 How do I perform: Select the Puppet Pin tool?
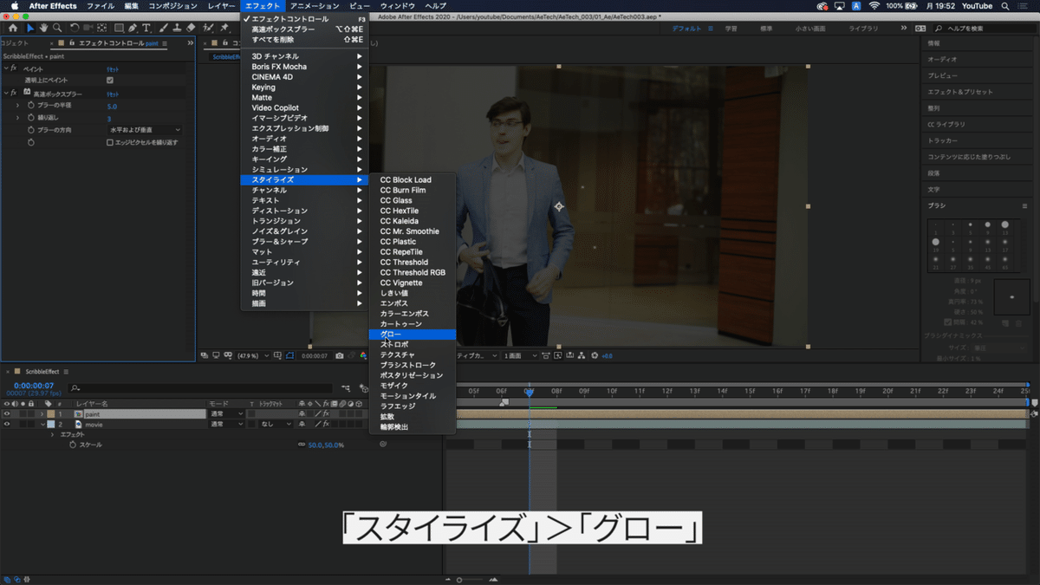(x=224, y=28)
